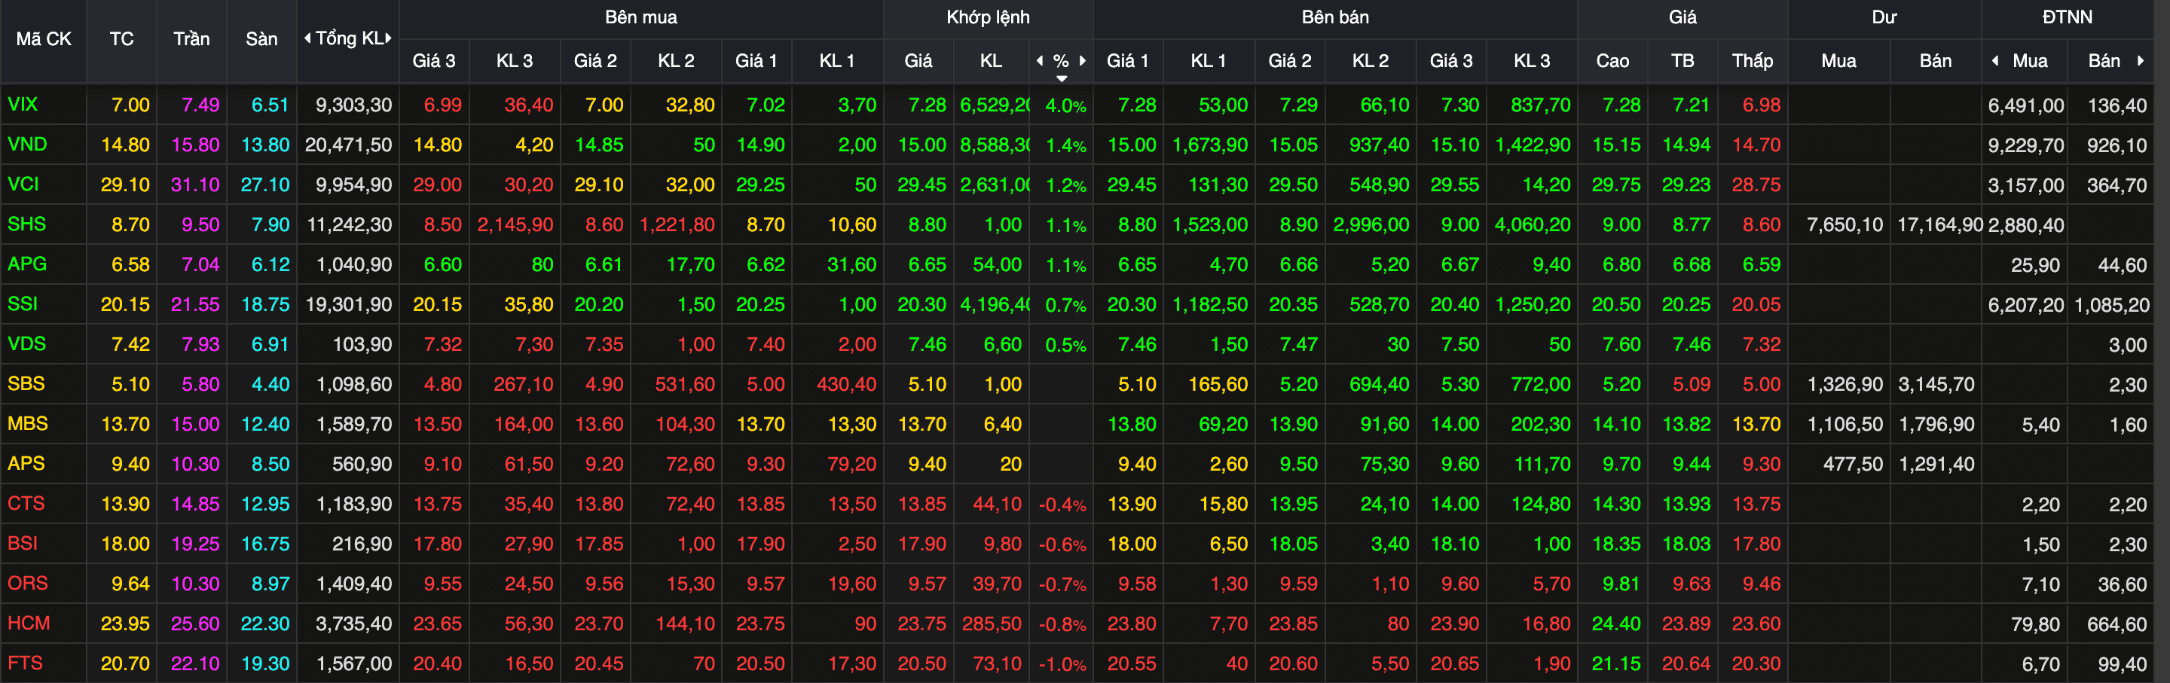The height and width of the screenshot is (683, 2170).
Task: Click MBS average price 13.82
Action: [1686, 425]
